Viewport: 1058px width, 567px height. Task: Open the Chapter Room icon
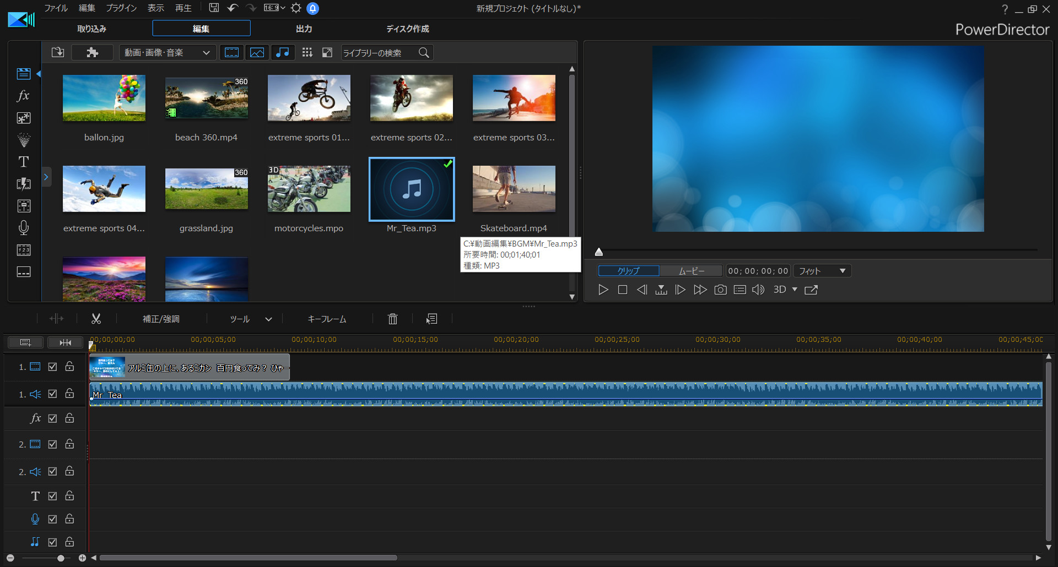[x=24, y=250]
